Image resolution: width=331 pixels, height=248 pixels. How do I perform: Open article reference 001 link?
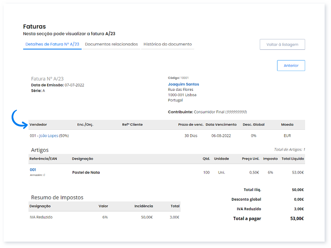coord(33,170)
